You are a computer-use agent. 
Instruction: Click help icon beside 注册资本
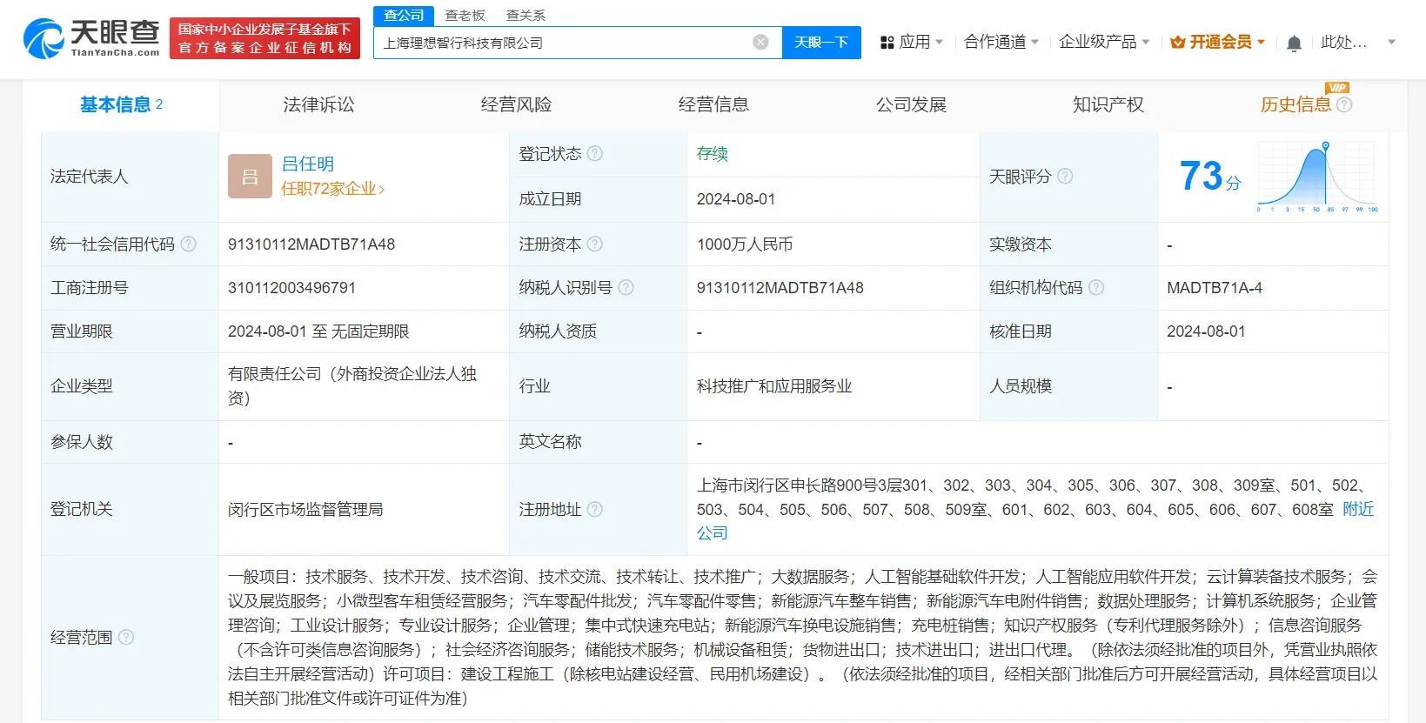coord(595,244)
